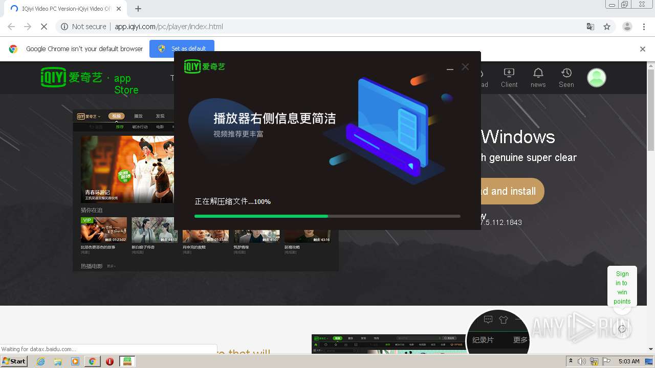Switch to Chrome in the taskbar

click(x=92, y=361)
